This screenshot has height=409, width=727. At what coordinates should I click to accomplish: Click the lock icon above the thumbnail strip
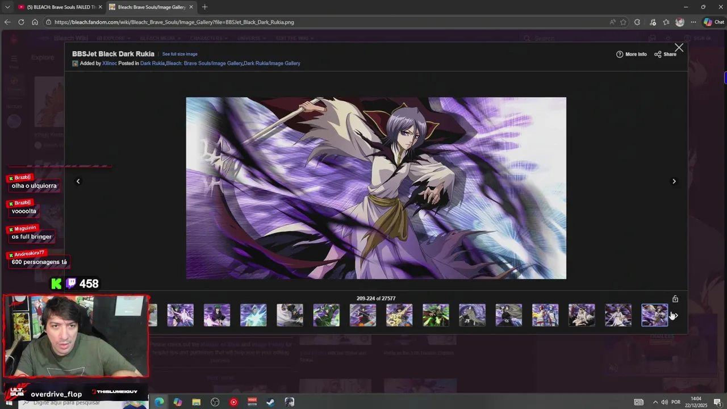pyautogui.click(x=675, y=299)
